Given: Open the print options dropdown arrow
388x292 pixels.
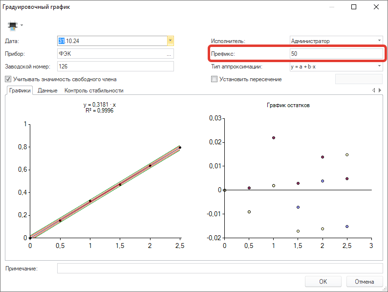Looking at the screenshot, I should (22, 25).
